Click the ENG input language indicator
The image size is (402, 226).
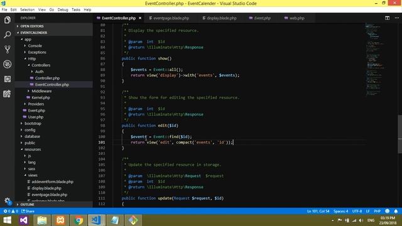click(x=371, y=220)
